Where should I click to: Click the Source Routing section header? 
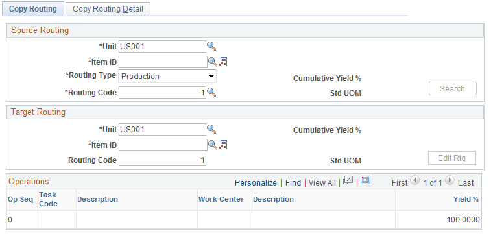[x=40, y=30]
